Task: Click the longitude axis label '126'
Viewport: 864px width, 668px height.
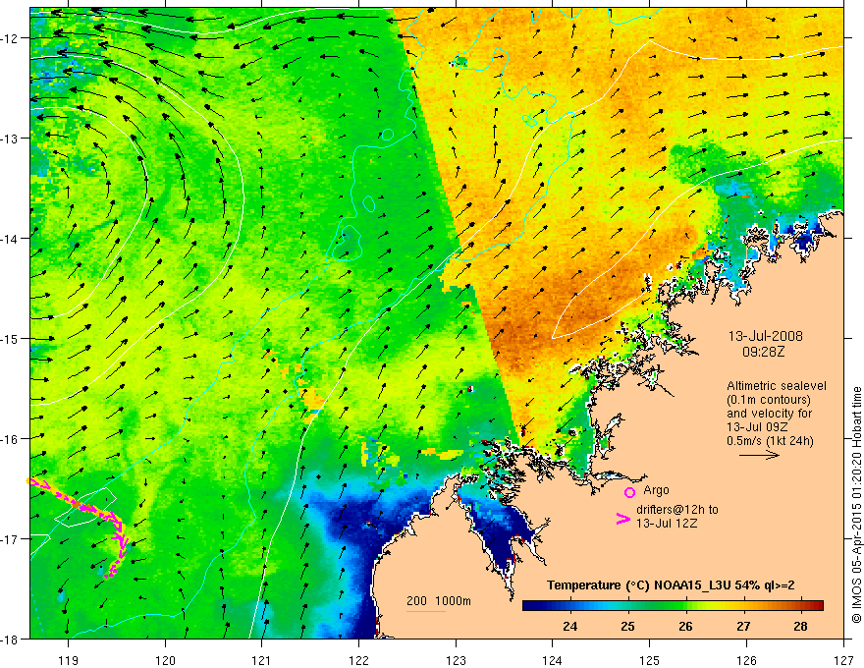Action: (x=746, y=660)
